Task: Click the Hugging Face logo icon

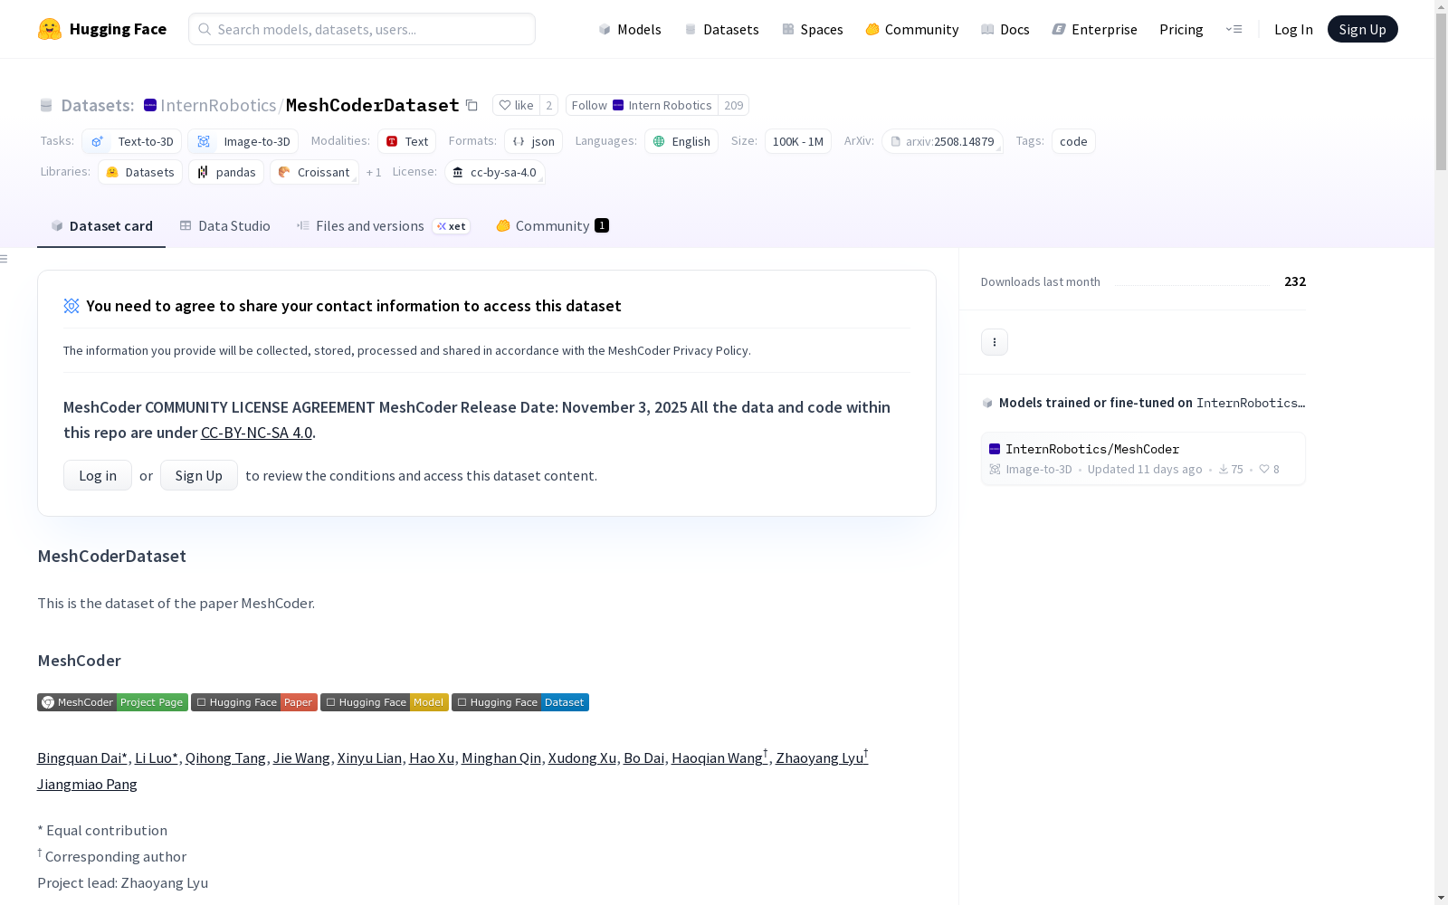Action: (50, 29)
